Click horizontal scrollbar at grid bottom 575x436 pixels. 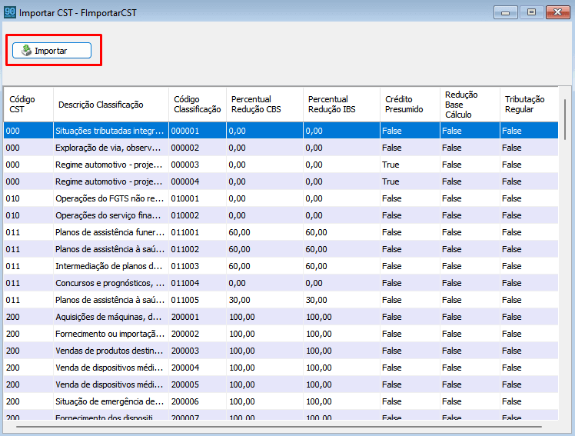pyautogui.click(x=279, y=427)
